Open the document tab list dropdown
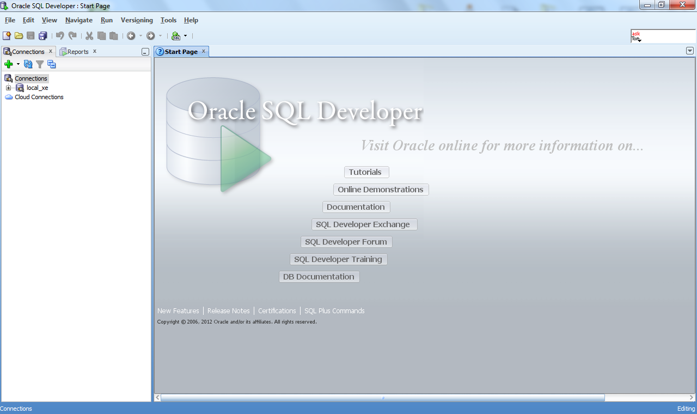This screenshot has width=697, height=414. point(690,51)
